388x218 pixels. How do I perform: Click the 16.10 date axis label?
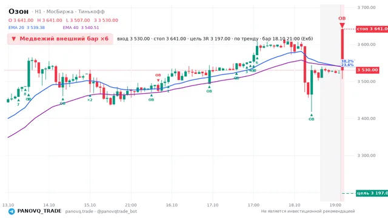pyautogui.click(x=172, y=205)
